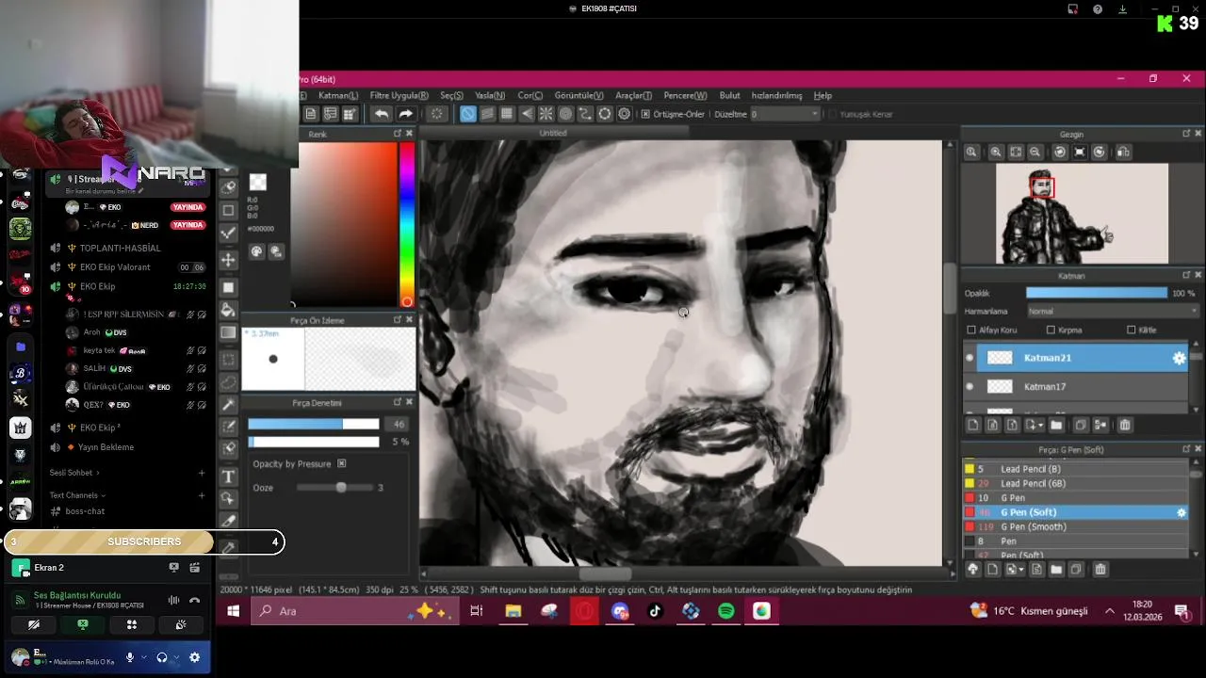Open G Pen (Soft) brush settings gear
The width and height of the screenshot is (1206, 678).
tap(1182, 512)
